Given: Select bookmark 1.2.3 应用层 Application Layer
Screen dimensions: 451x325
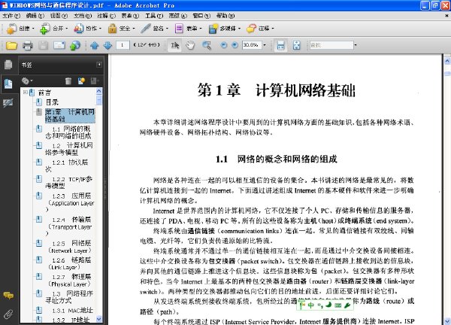Looking at the screenshot, I should point(70,203).
